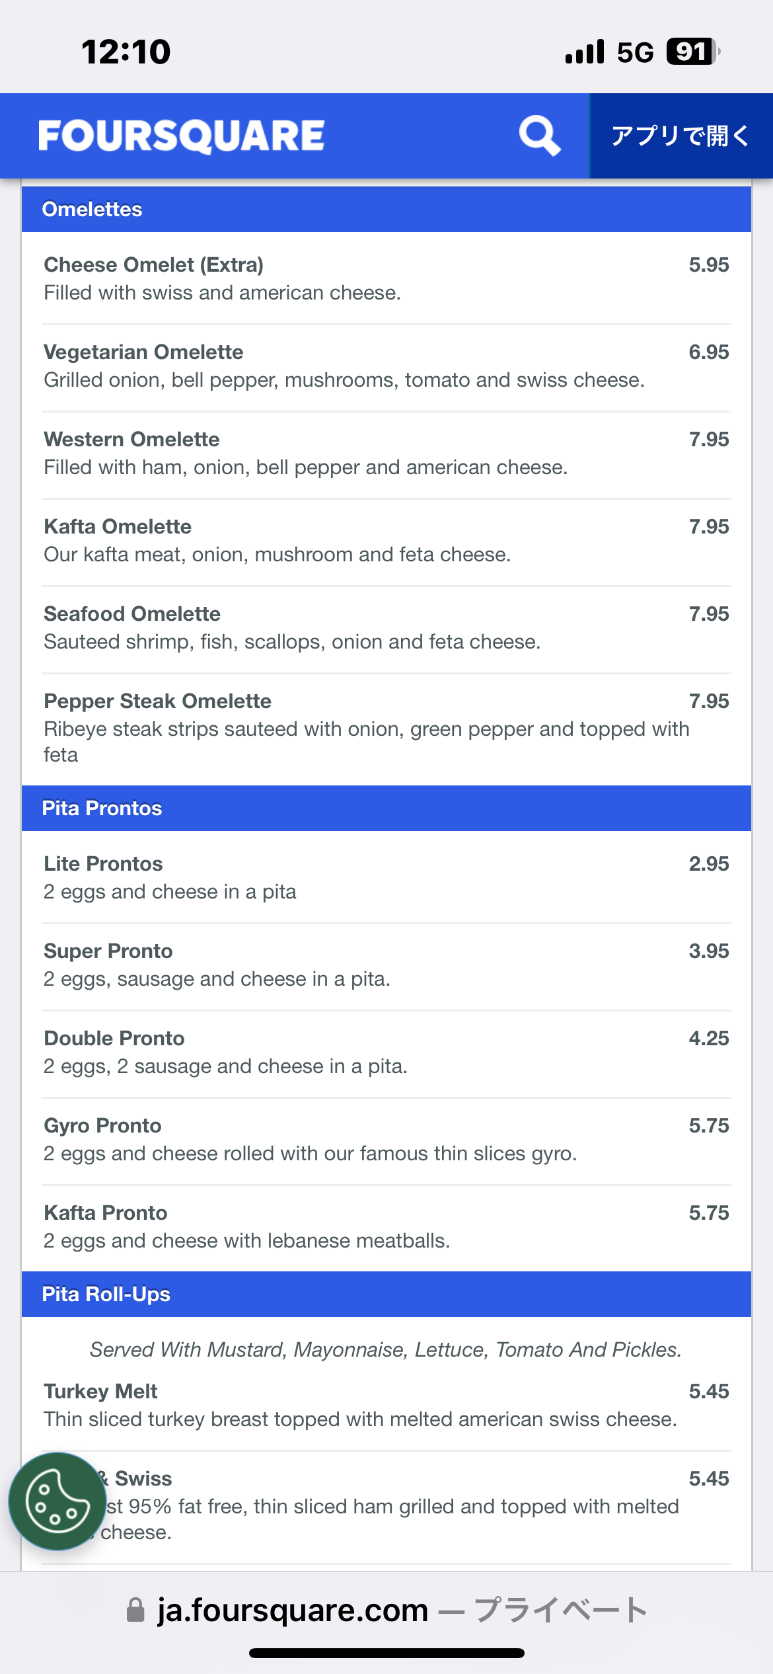Choose the Turkey Melt item
This screenshot has width=773, height=1674.
(100, 1392)
